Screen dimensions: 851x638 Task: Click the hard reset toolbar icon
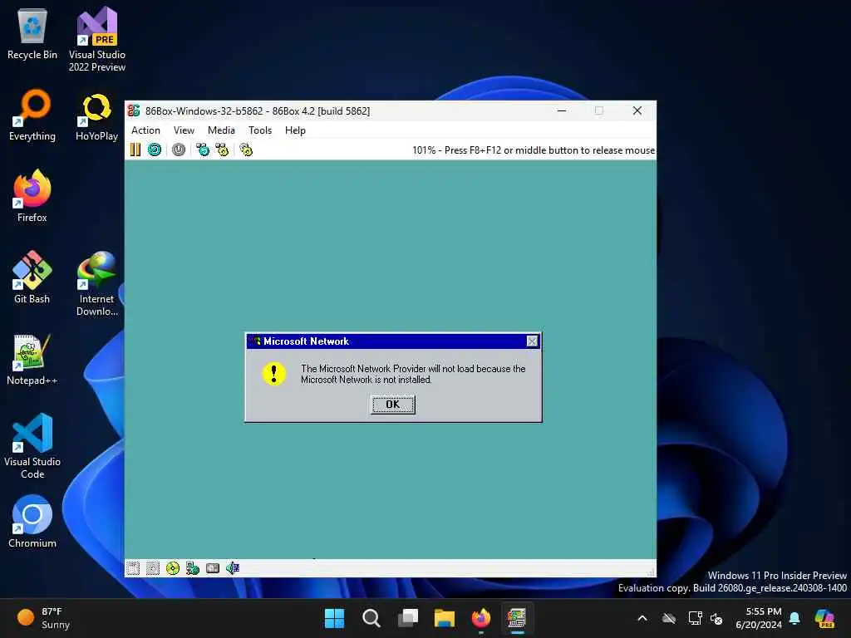coord(155,150)
